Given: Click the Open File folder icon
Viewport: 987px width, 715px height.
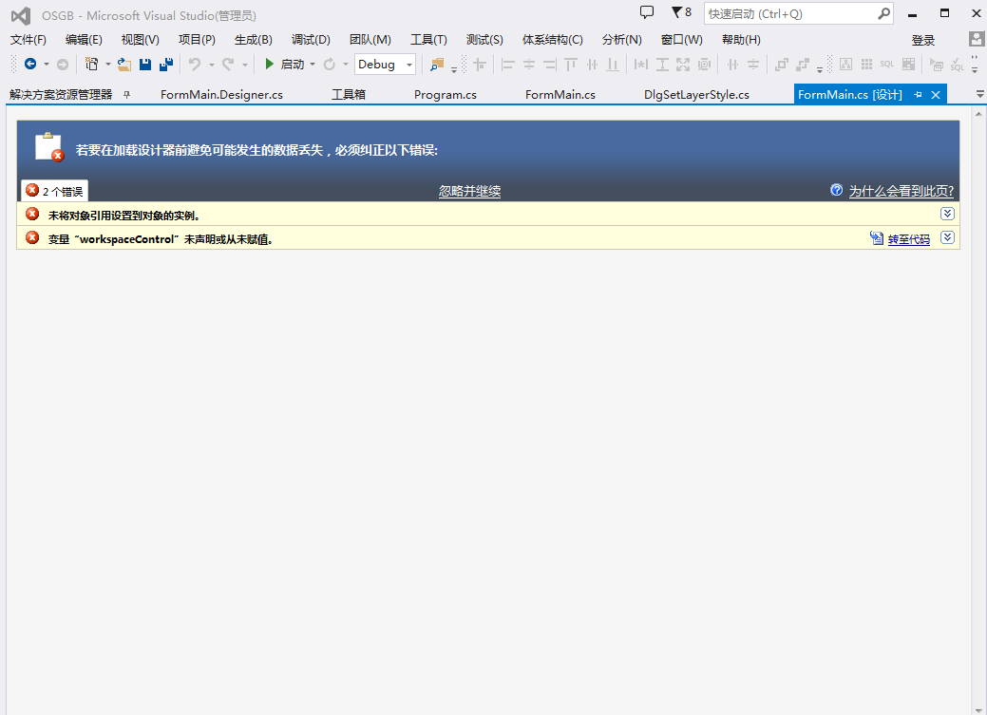Looking at the screenshot, I should [124, 65].
